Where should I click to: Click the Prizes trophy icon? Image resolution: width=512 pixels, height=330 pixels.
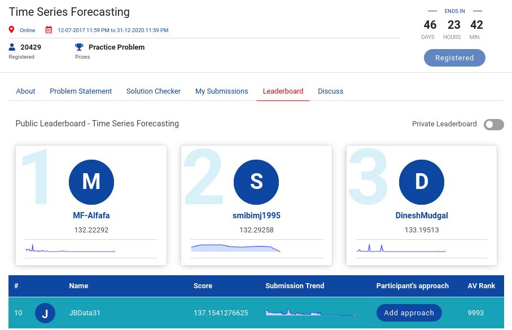click(x=79, y=47)
